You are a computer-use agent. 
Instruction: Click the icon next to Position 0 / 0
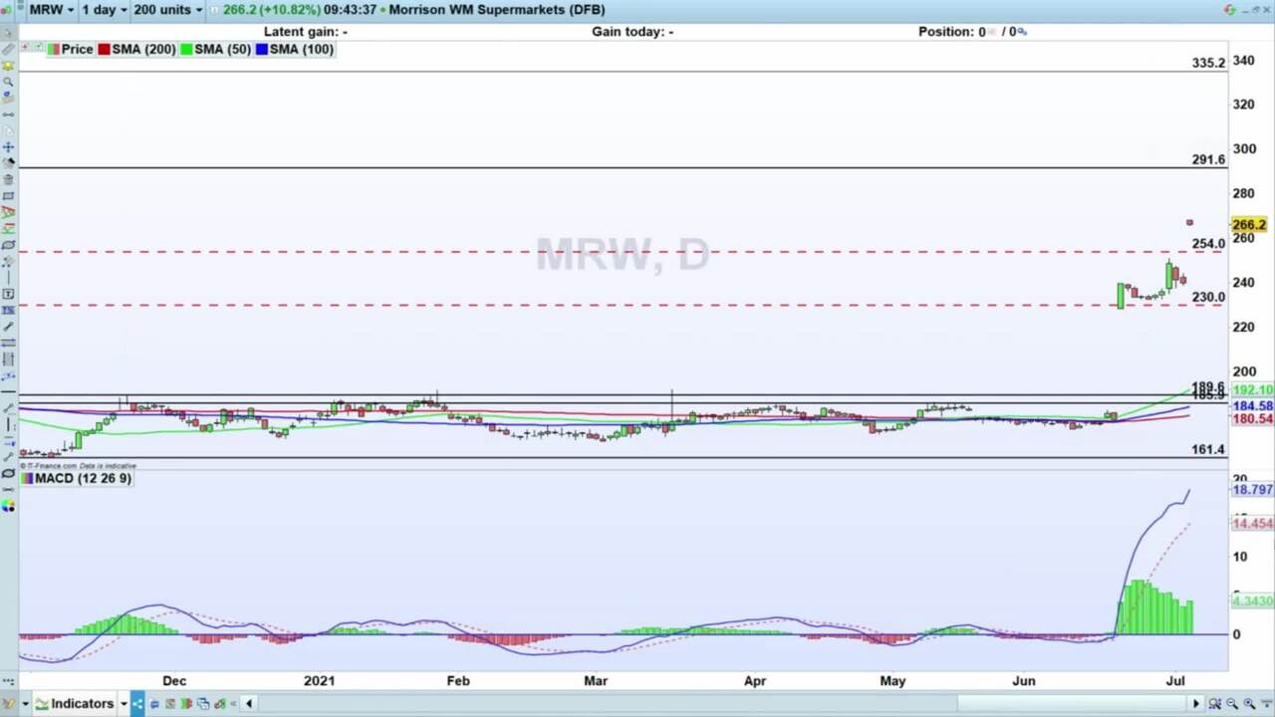(1022, 32)
